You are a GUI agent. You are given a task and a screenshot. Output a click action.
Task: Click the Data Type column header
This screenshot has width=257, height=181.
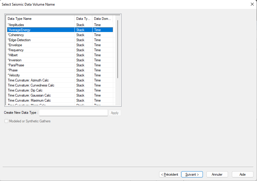pos(83,19)
